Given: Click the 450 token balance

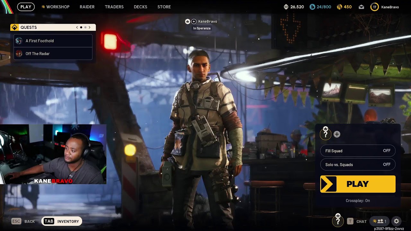Looking at the screenshot, I should point(348,7).
